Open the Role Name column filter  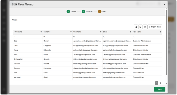160,32
